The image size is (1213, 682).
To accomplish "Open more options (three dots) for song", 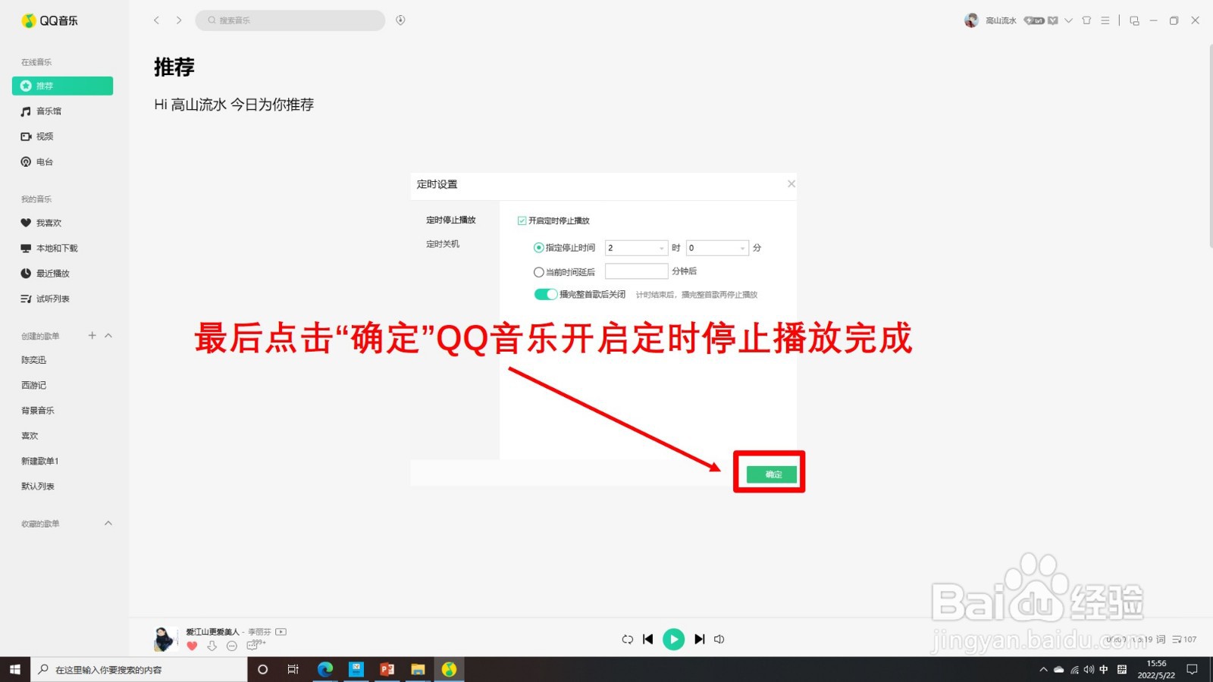I will [232, 646].
